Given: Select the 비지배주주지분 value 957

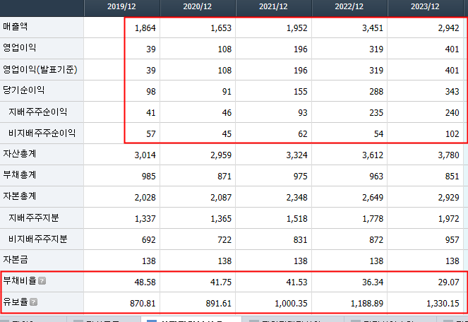Looking at the screenshot, I should click(x=452, y=240).
